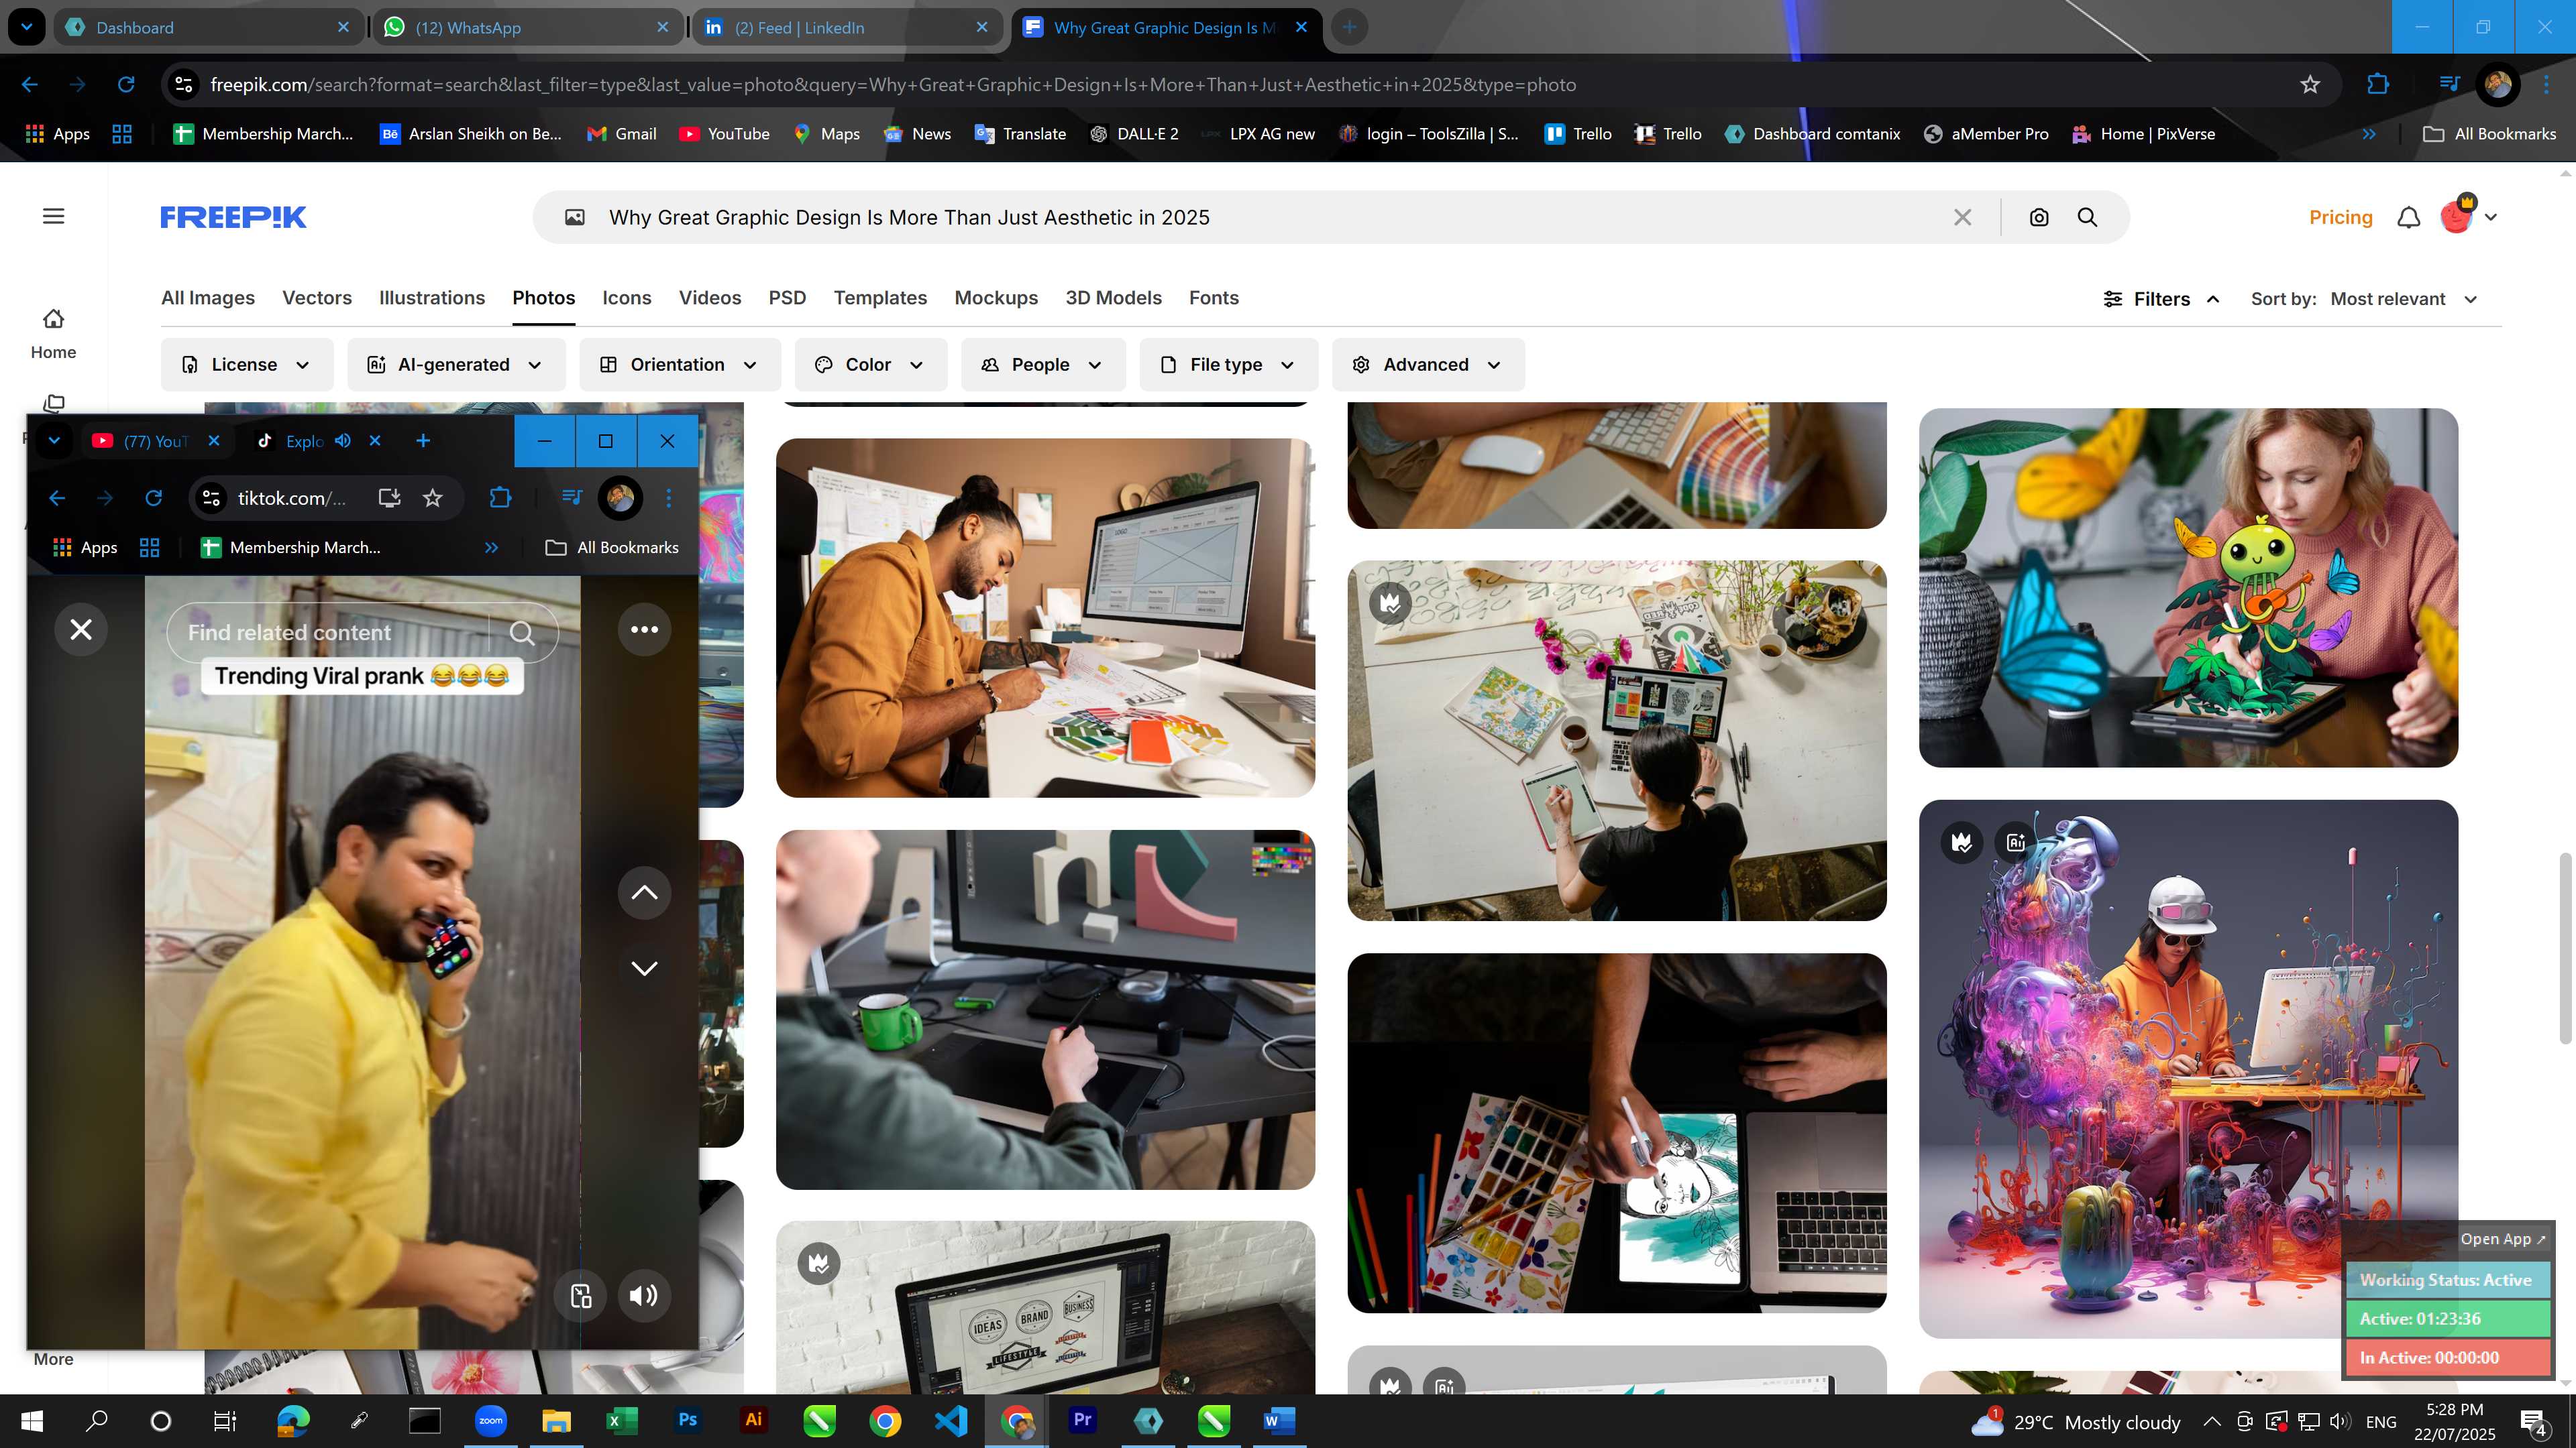This screenshot has height=1448, width=2576.
Task: Open search by image camera icon
Action: pos(2038,217)
